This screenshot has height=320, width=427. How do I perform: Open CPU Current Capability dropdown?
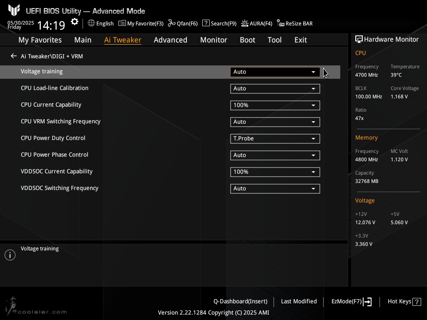pos(275,105)
